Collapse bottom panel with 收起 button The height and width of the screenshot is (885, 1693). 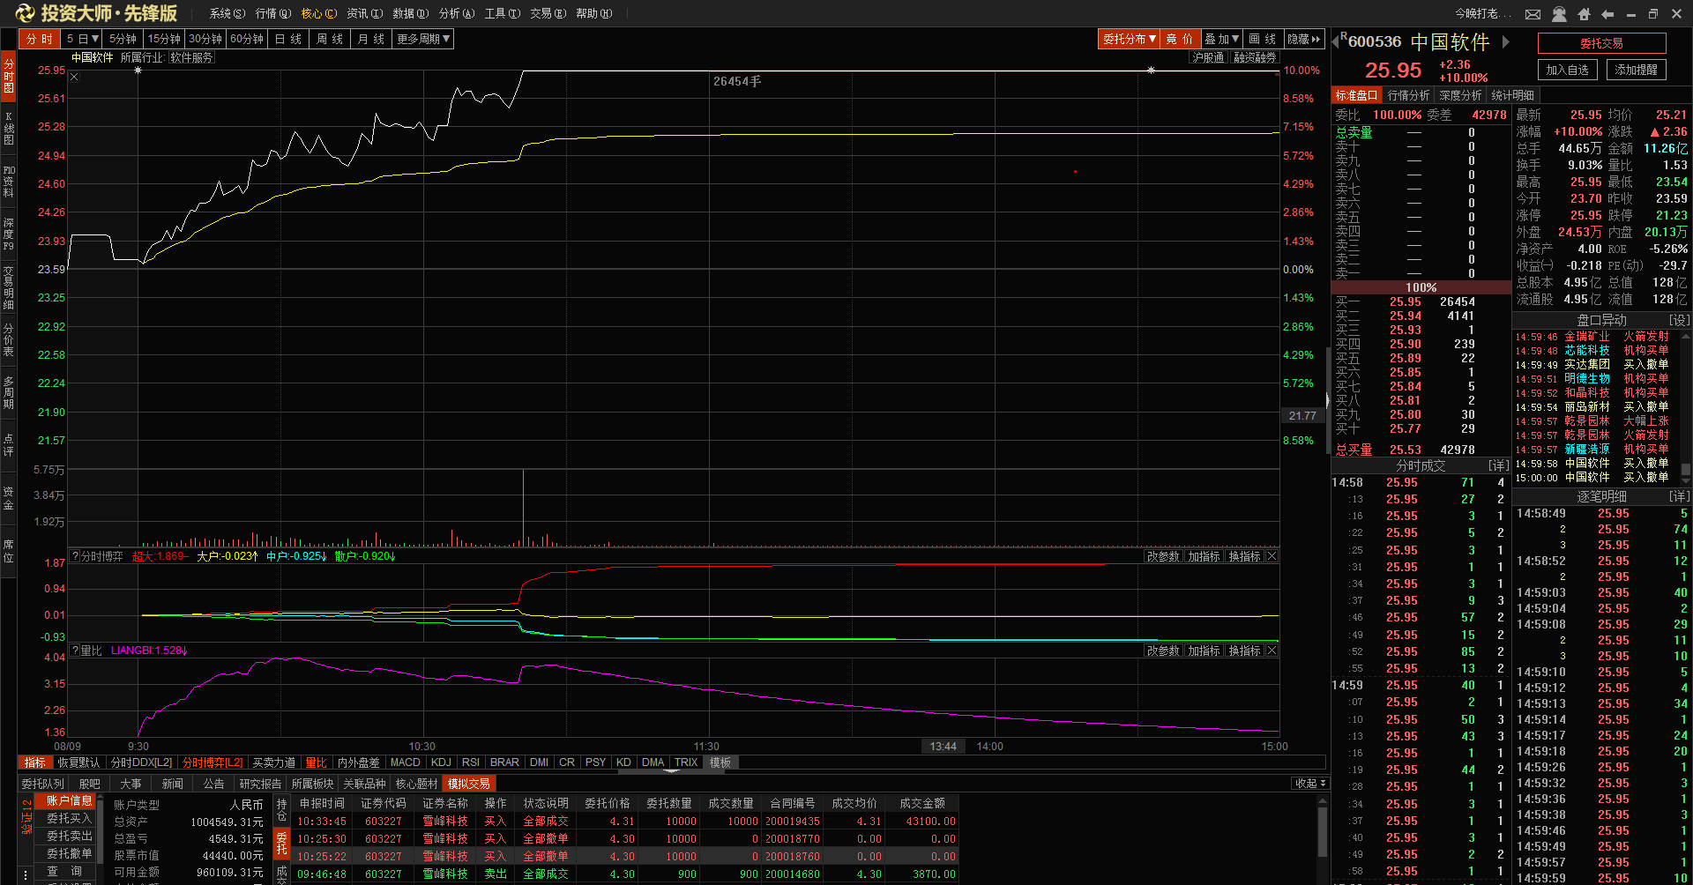tap(1309, 784)
